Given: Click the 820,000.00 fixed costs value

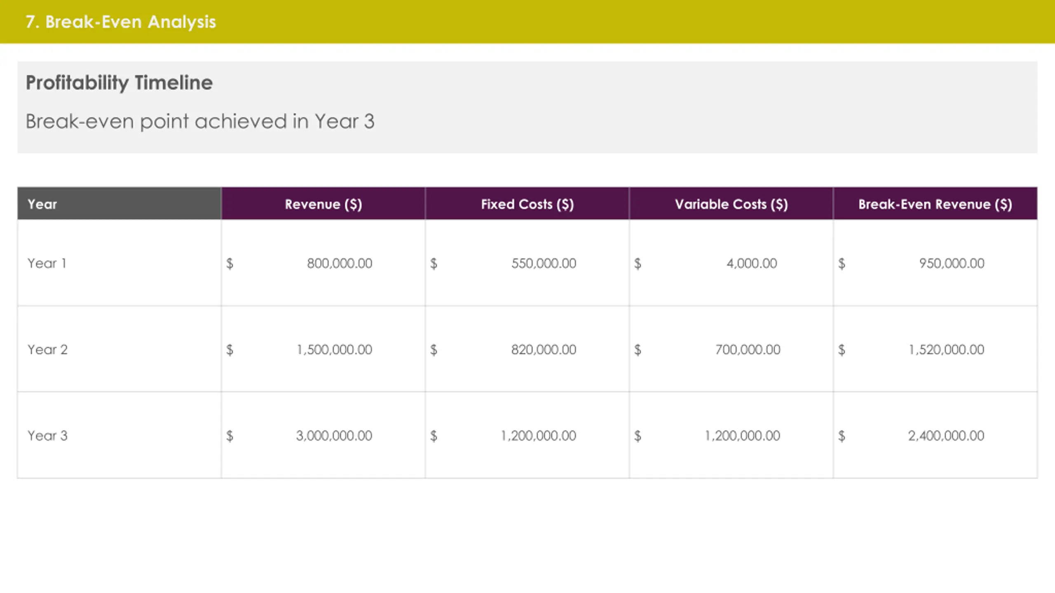Looking at the screenshot, I should point(544,350).
